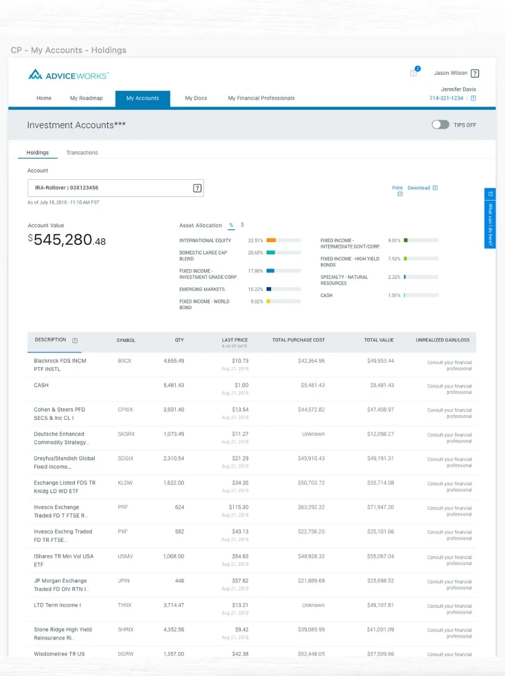Click the help icon below Print
The height and width of the screenshot is (676, 505).
click(x=400, y=194)
